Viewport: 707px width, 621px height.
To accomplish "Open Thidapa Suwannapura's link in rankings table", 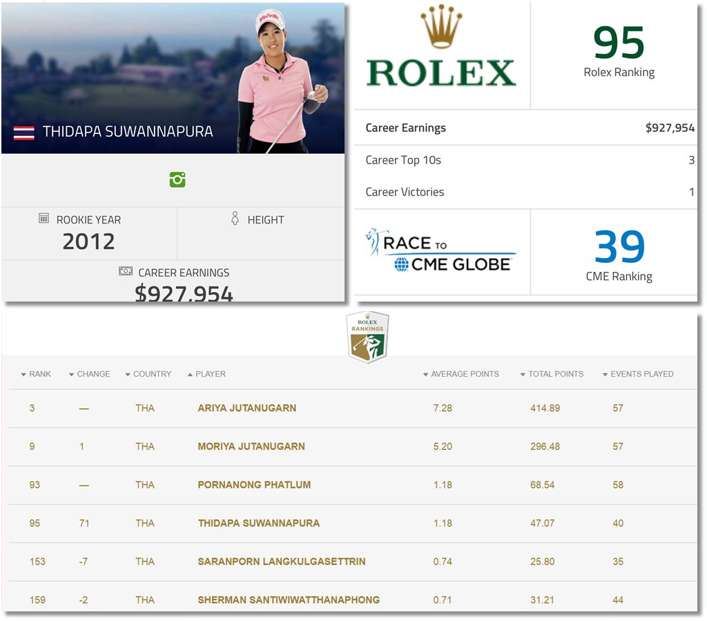I will [259, 523].
